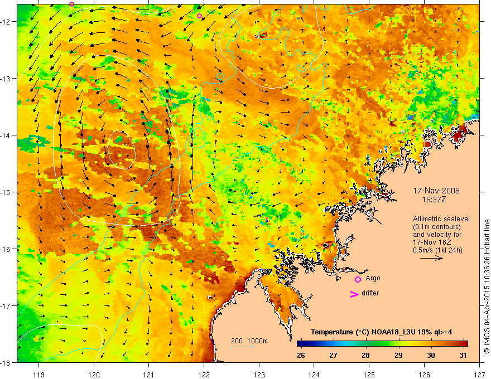Click the '(0.1m contours)' text

coord(437,227)
